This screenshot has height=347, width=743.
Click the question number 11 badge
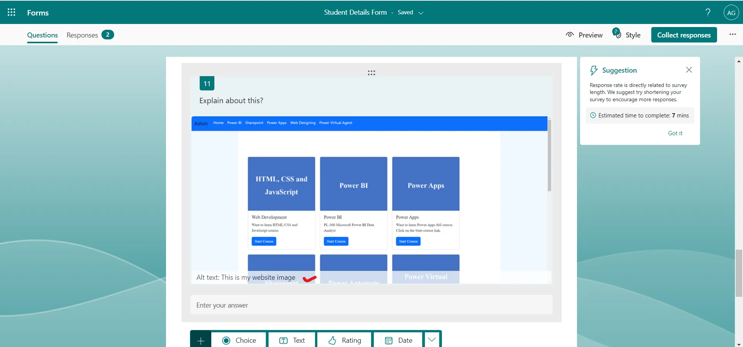207,83
